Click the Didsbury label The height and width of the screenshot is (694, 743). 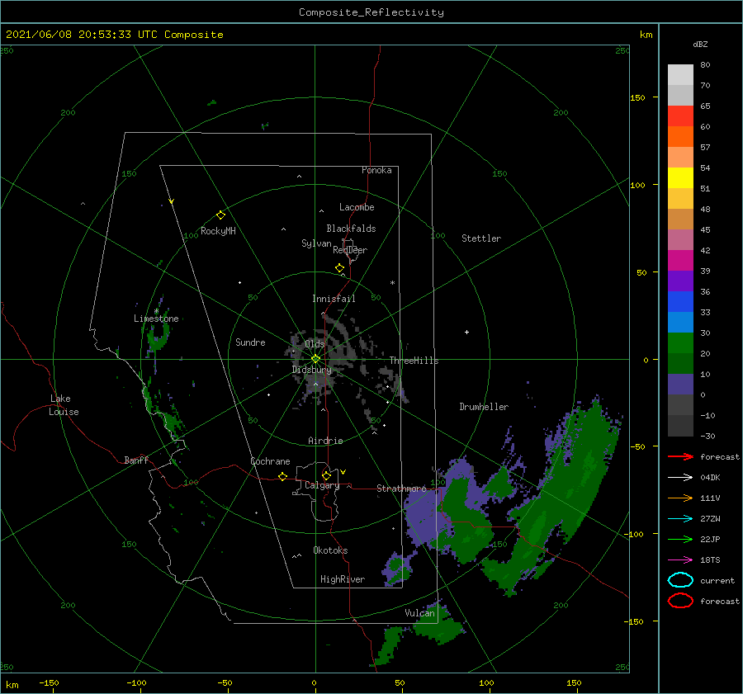tap(312, 370)
